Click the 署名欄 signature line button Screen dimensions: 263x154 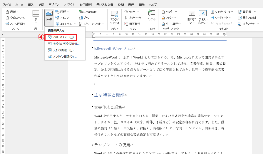[245, 12]
